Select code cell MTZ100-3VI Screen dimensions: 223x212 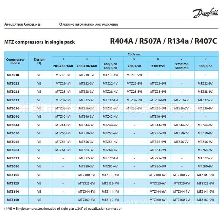click(x=87, y=175)
